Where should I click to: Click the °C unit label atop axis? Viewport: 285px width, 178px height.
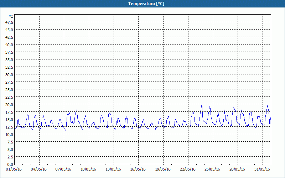[x=11, y=16]
